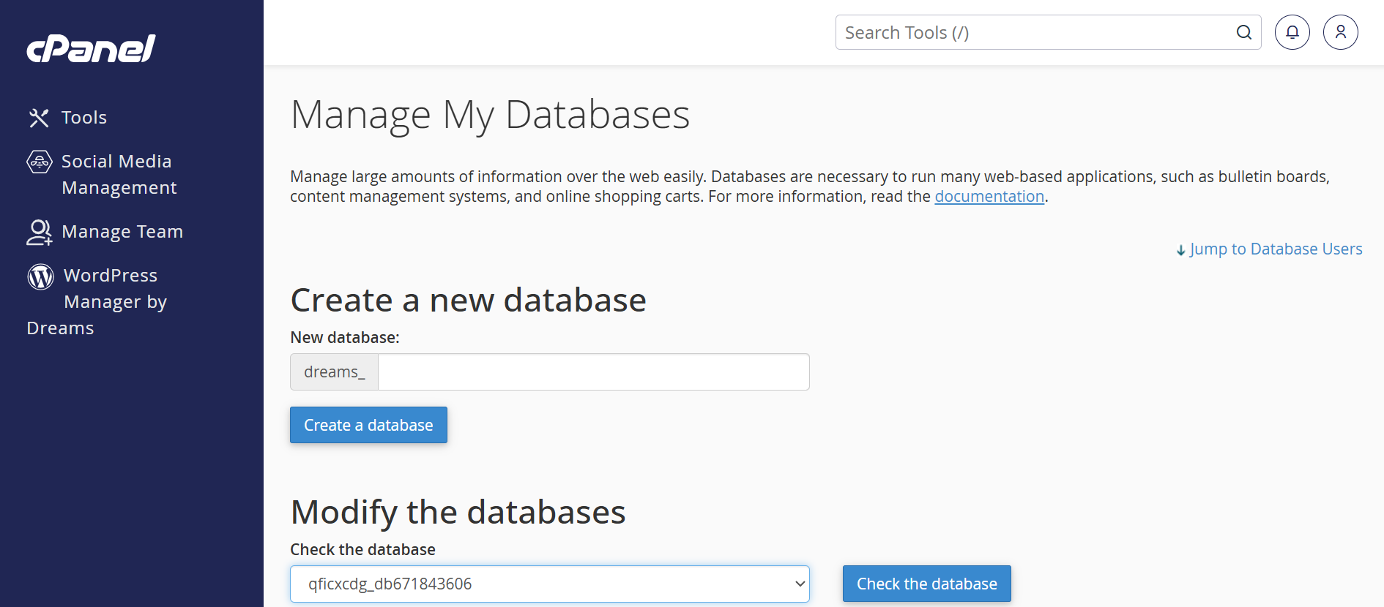Go to Social Media Management text label
The height and width of the screenshot is (607, 1384).
pyautogui.click(x=118, y=175)
